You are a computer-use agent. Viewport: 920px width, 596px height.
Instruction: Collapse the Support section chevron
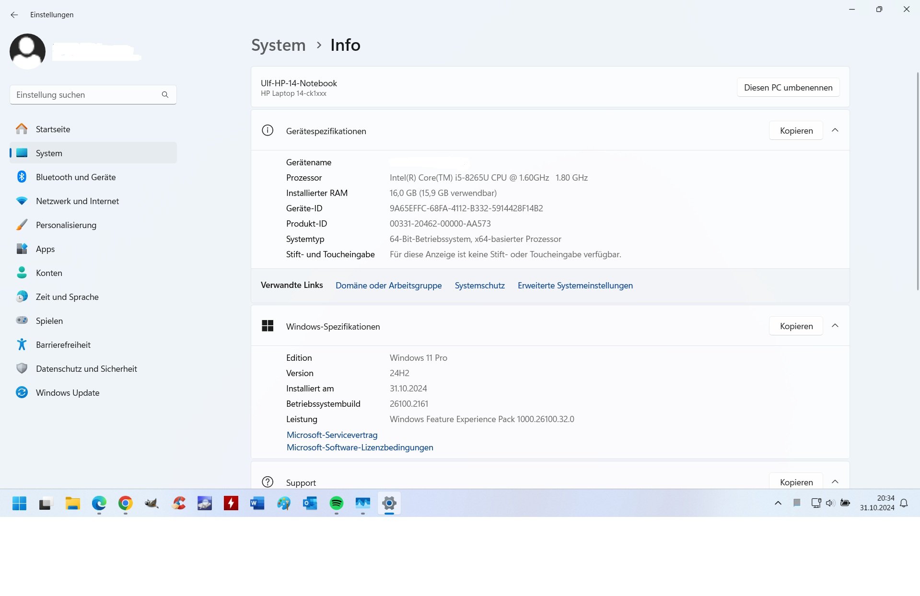(x=835, y=482)
